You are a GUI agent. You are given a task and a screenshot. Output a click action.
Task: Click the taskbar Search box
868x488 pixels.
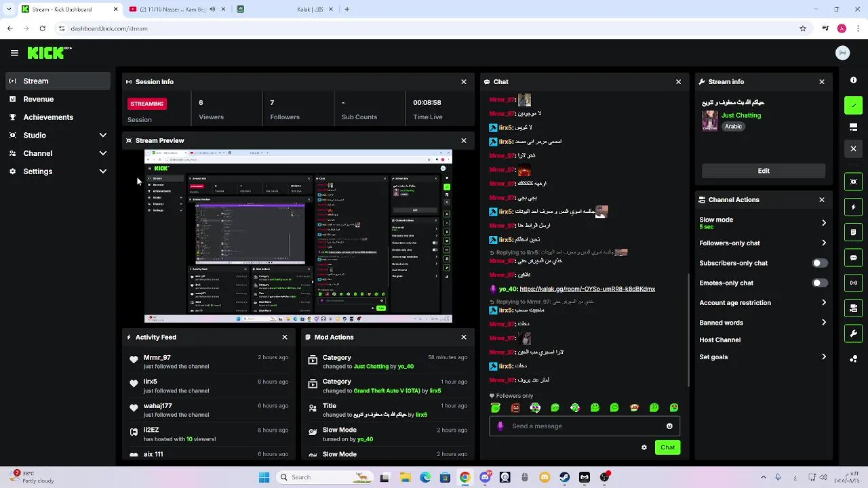324,477
